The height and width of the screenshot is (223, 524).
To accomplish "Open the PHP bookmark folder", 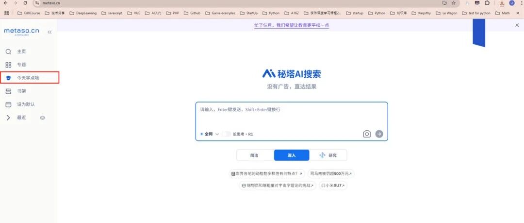I will coord(172,13).
